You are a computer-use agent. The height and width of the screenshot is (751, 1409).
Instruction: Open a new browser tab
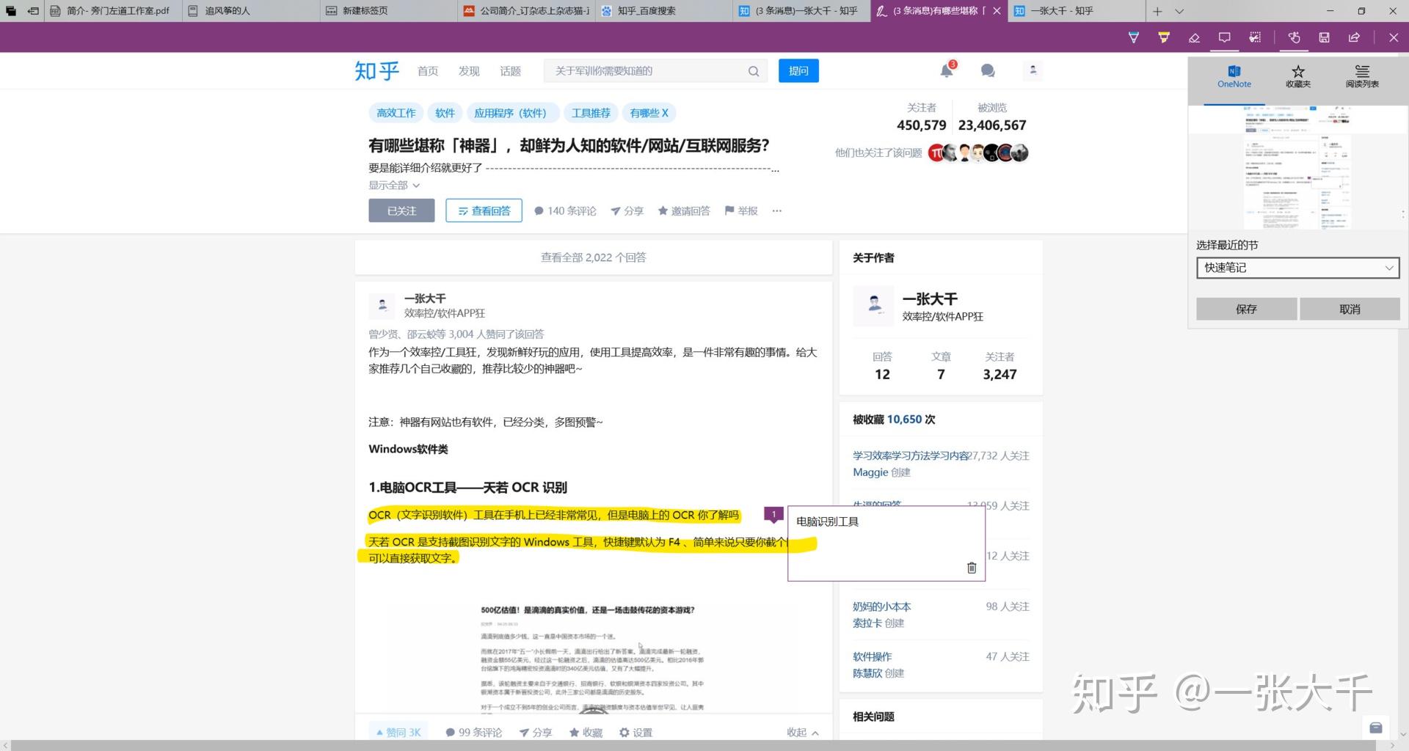1157,11
